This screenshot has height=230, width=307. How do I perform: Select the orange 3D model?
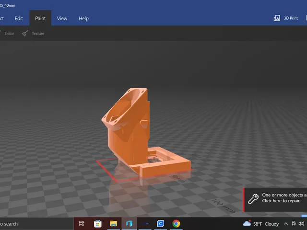coord(137,133)
